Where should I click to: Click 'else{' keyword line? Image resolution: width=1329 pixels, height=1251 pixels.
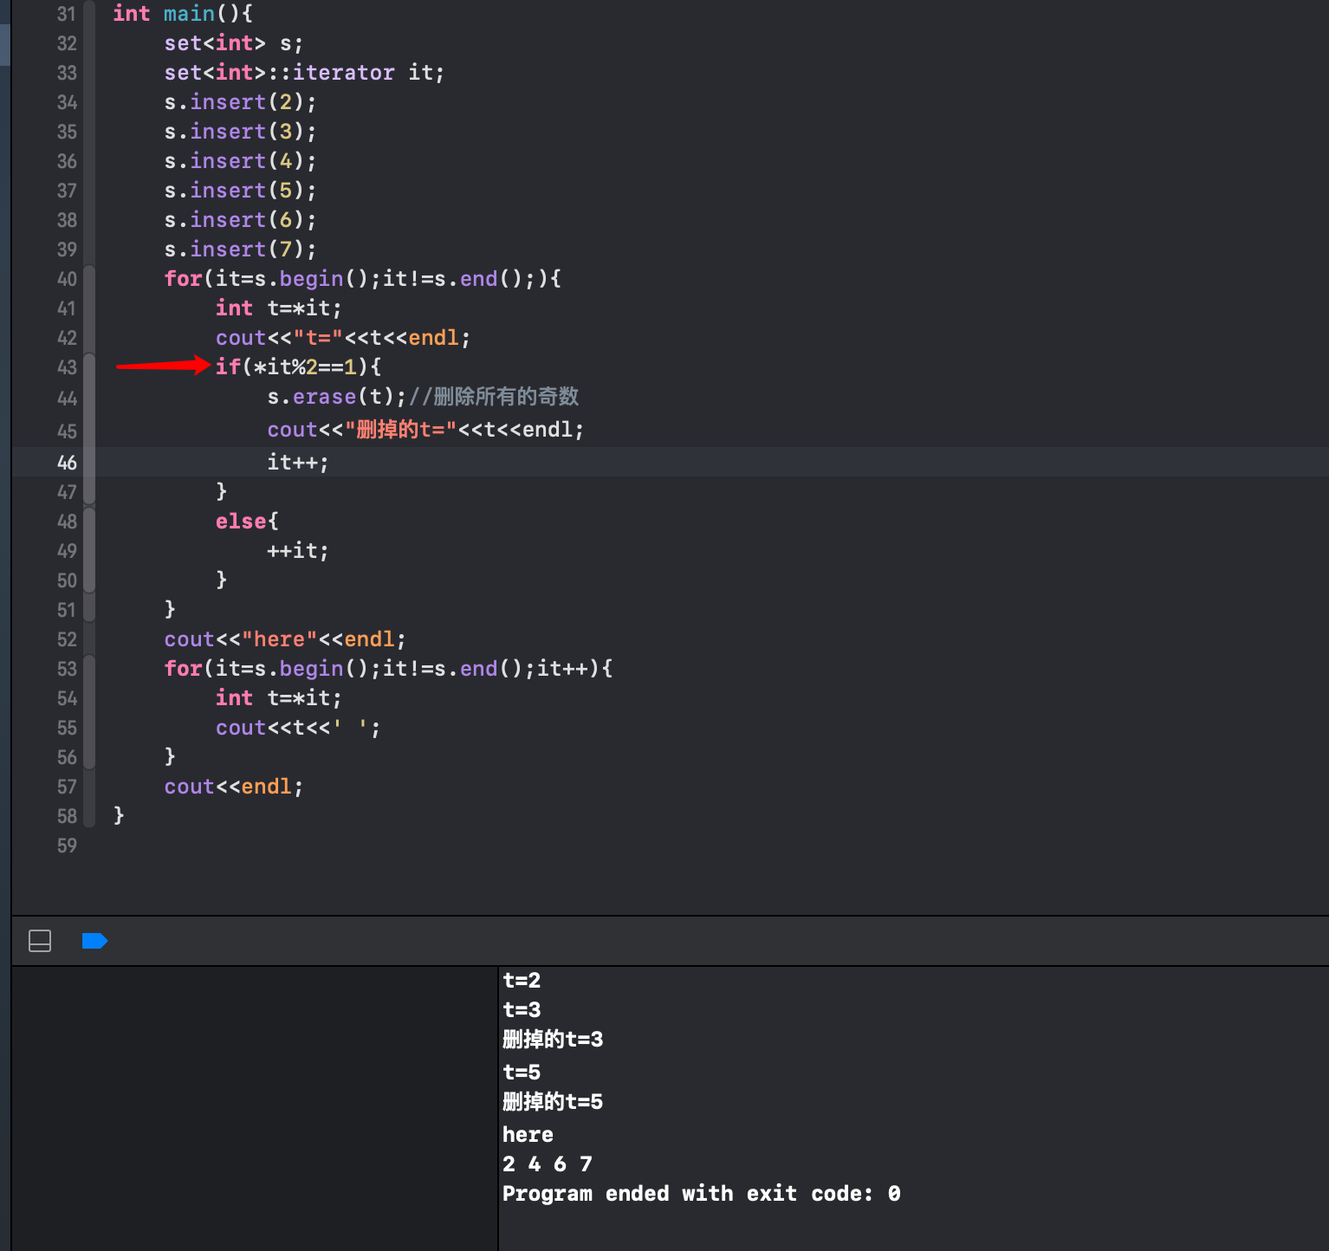(247, 522)
